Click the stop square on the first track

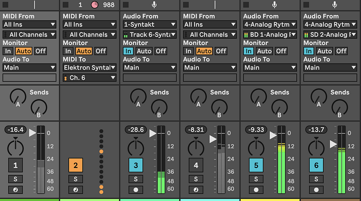coord(6,5)
